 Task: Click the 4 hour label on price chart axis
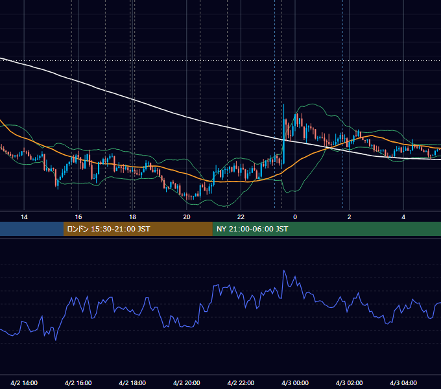[x=403, y=217]
